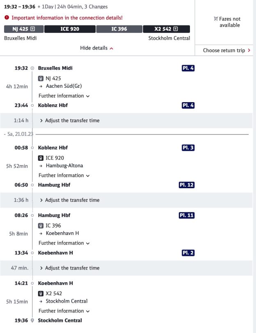This screenshot has height=333, width=256.
Task: Click the Pl. 12 platform badge at Hamburg Hbf
Action: click(x=187, y=185)
